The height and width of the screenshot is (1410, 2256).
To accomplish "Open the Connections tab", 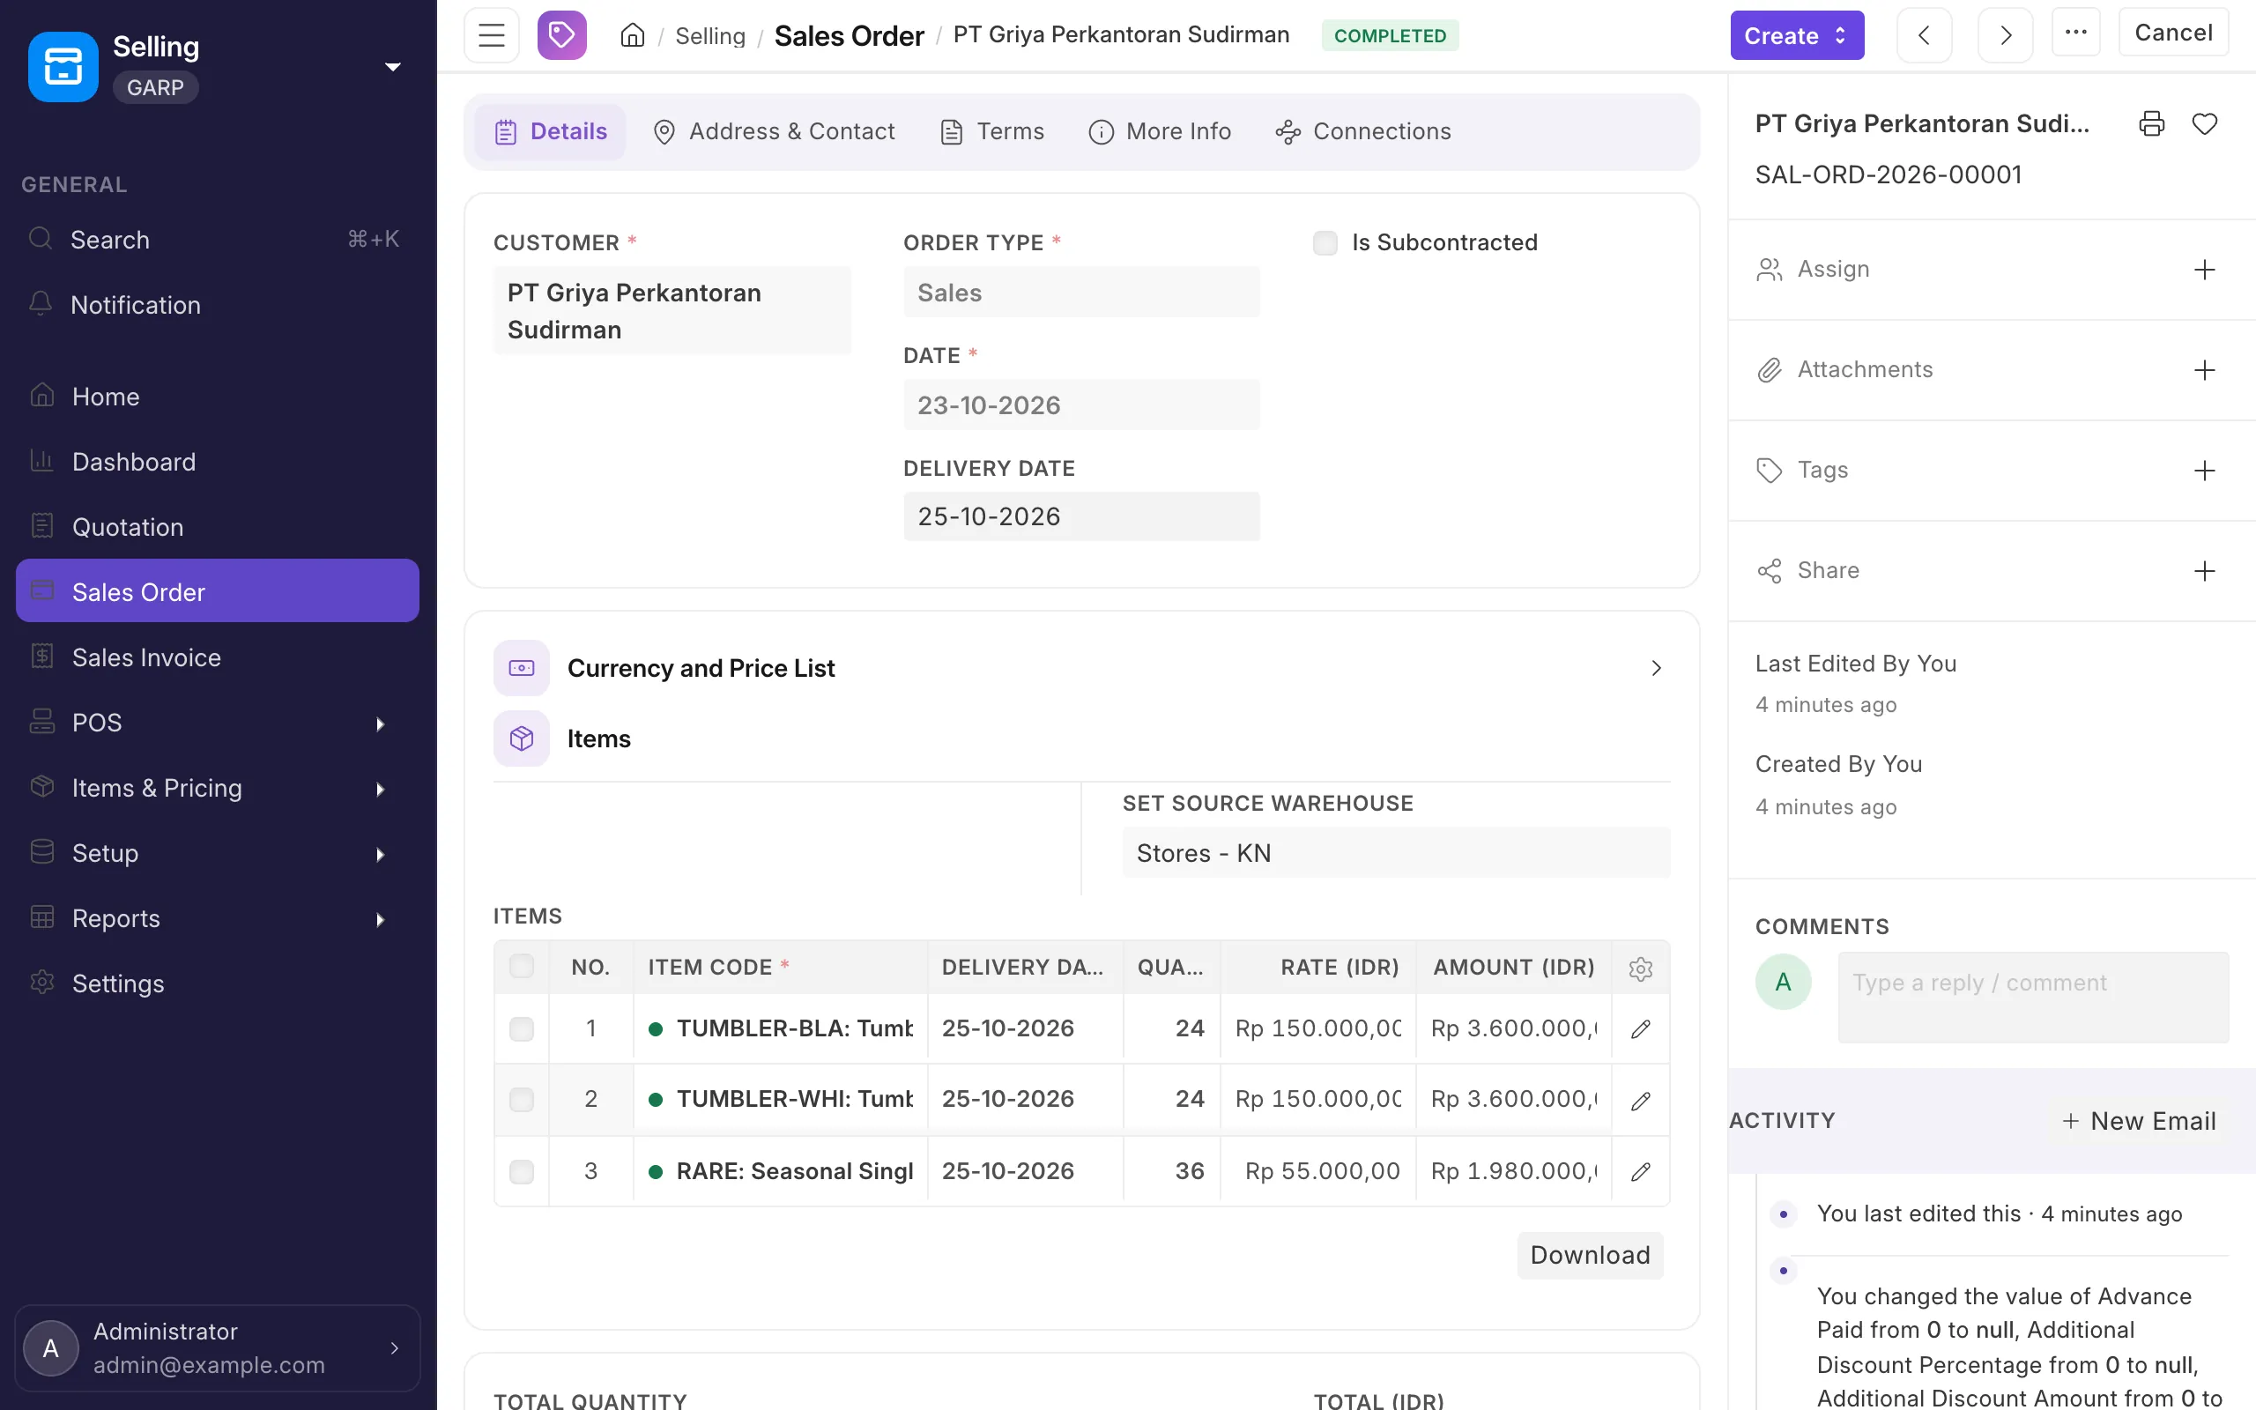I will pyautogui.click(x=1363, y=131).
